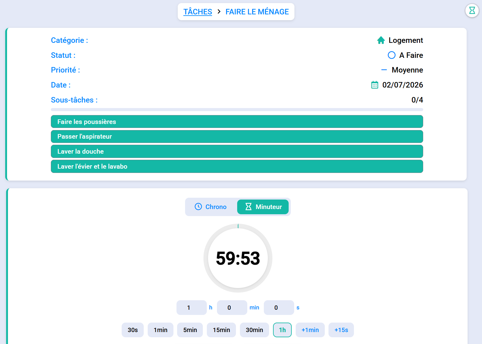Go back to TÂCHES via breadcrumb link
This screenshot has width=482, height=344.
[198, 12]
